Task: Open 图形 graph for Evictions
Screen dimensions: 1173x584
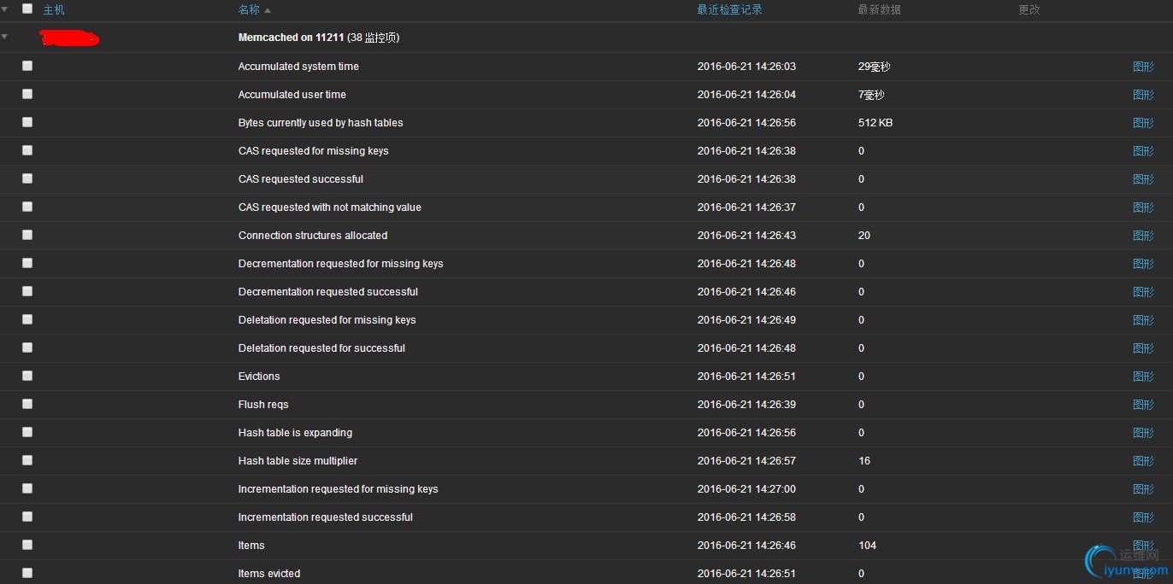Action: [x=1143, y=376]
